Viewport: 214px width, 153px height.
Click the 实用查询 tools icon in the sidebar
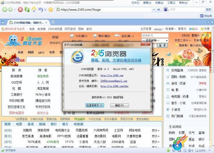click(x=168, y=70)
